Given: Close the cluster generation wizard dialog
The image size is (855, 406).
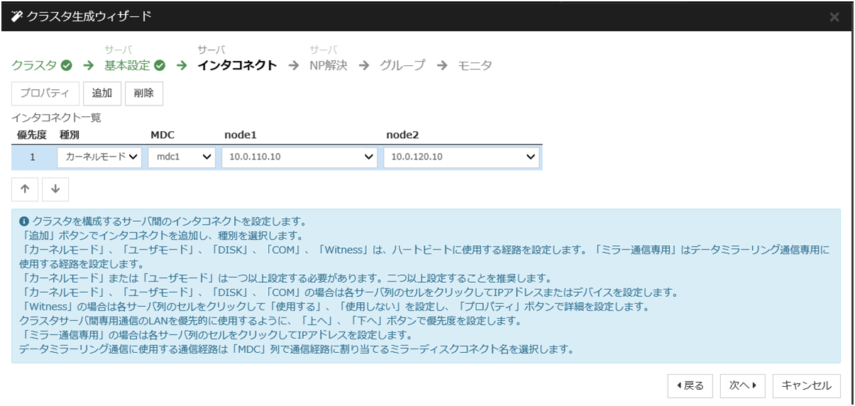Looking at the screenshot, I should [834, 17].
